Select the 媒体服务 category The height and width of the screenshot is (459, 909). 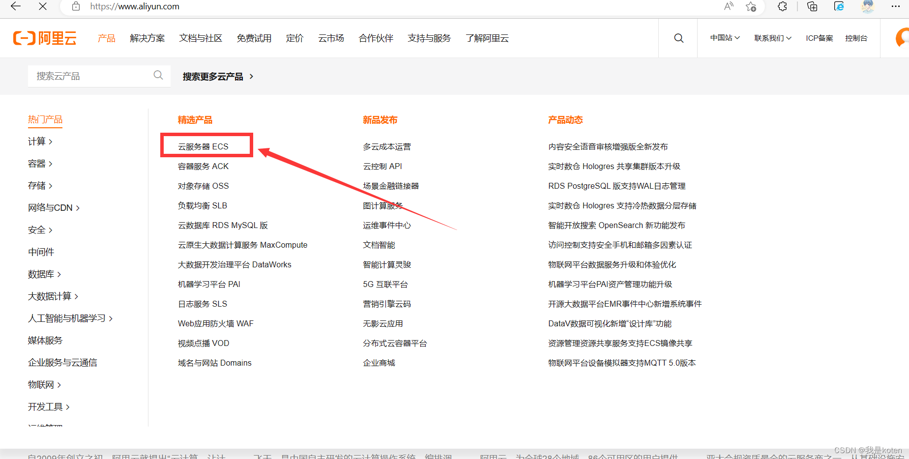pos(45,341)
